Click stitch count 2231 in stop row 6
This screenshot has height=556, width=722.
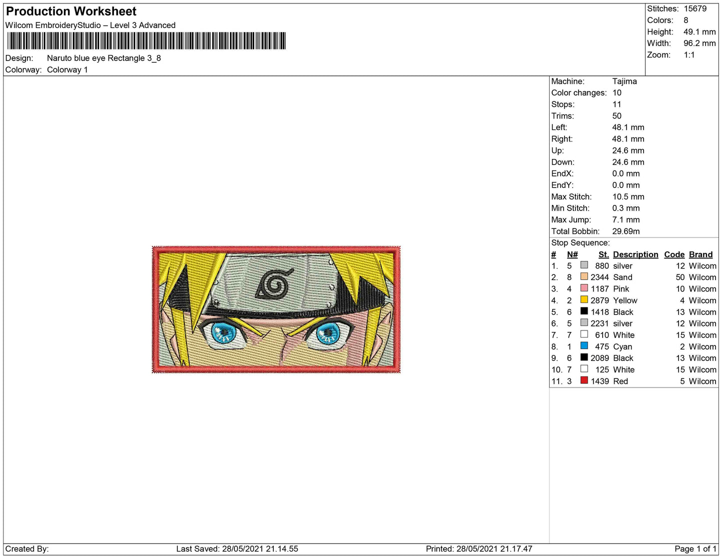coord(600,323)
